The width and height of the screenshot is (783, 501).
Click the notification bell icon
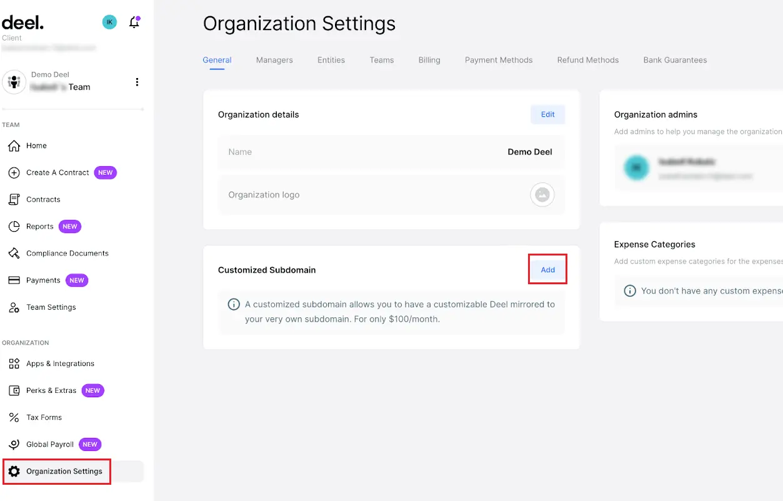134,22
